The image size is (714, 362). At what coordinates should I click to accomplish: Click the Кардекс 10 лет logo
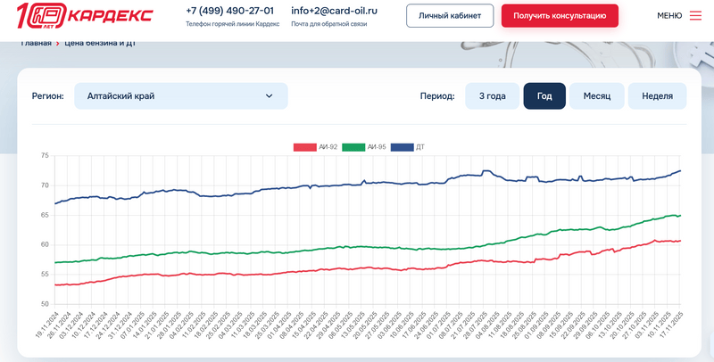(85, 16)
